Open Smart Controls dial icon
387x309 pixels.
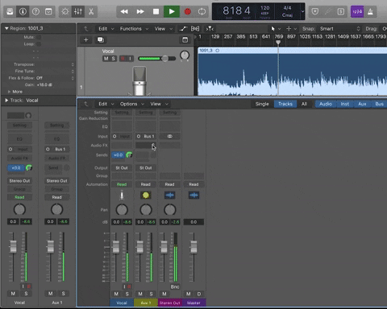65,11
